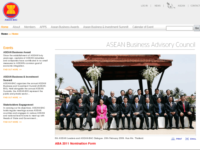Click the Events sidebar heading
This screenshot has height=150, width=200.
pos(8,48)
